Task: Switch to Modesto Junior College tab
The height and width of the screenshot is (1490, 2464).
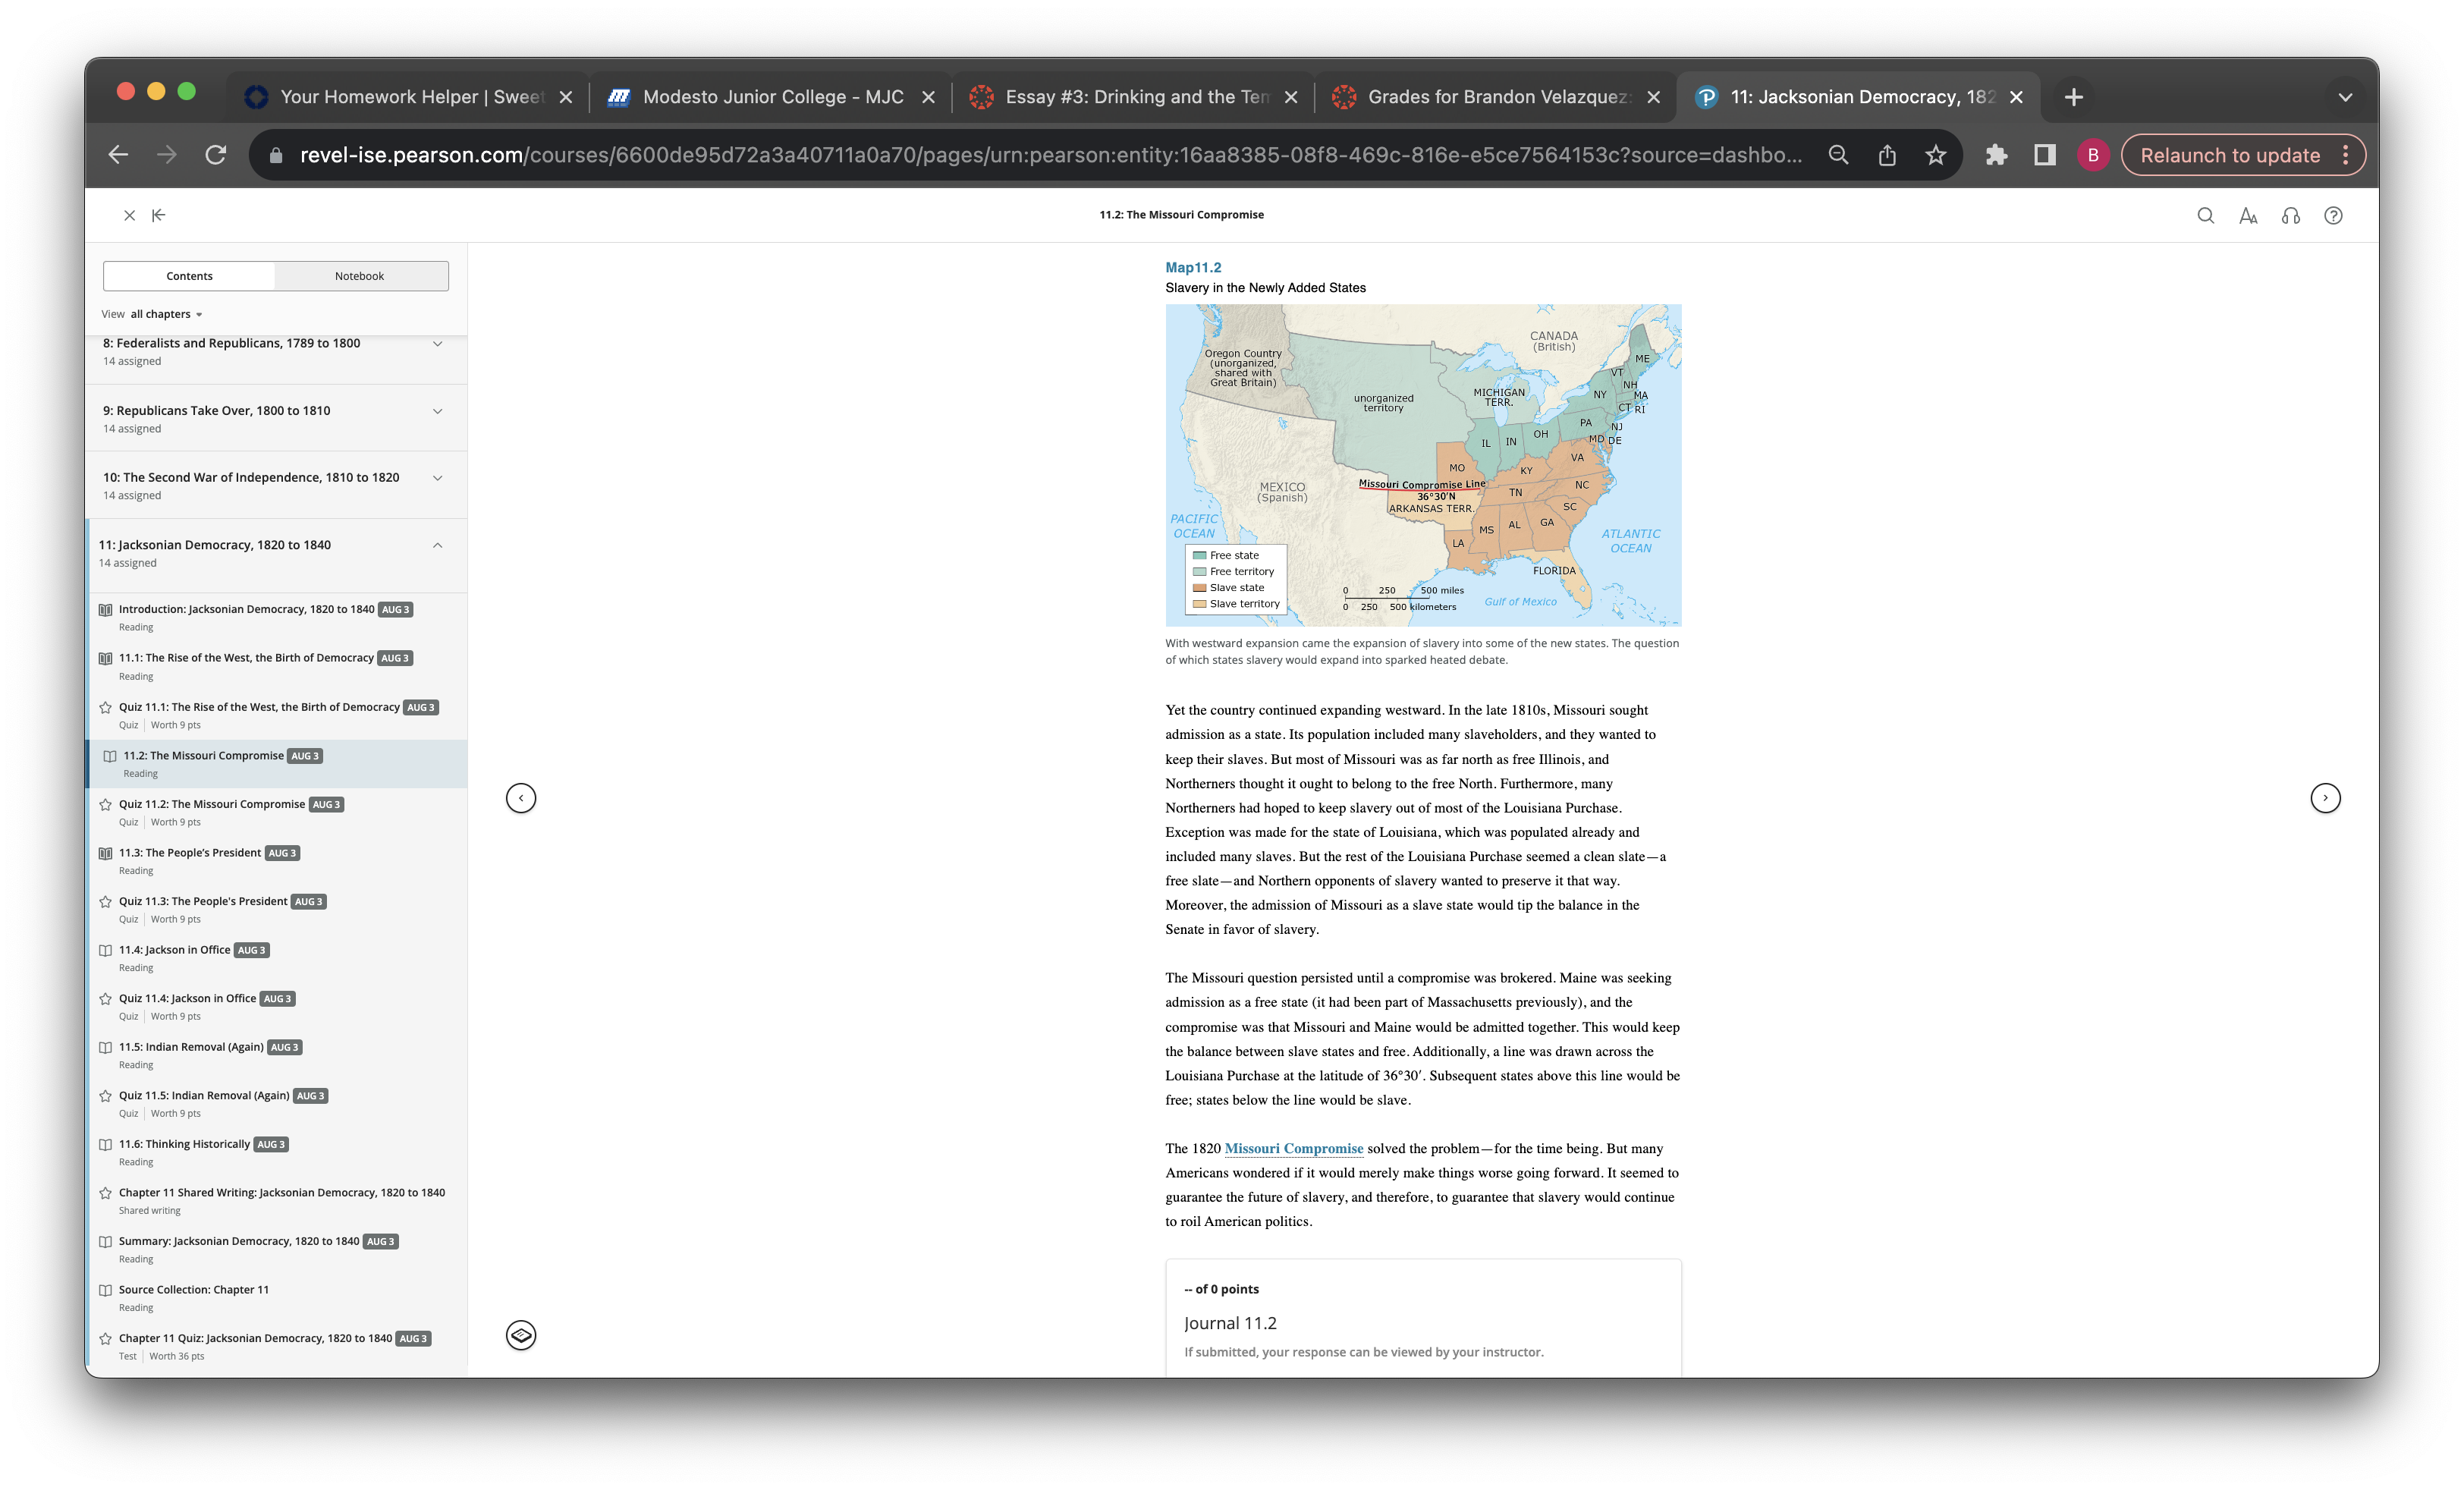Action: click(772, 97)
